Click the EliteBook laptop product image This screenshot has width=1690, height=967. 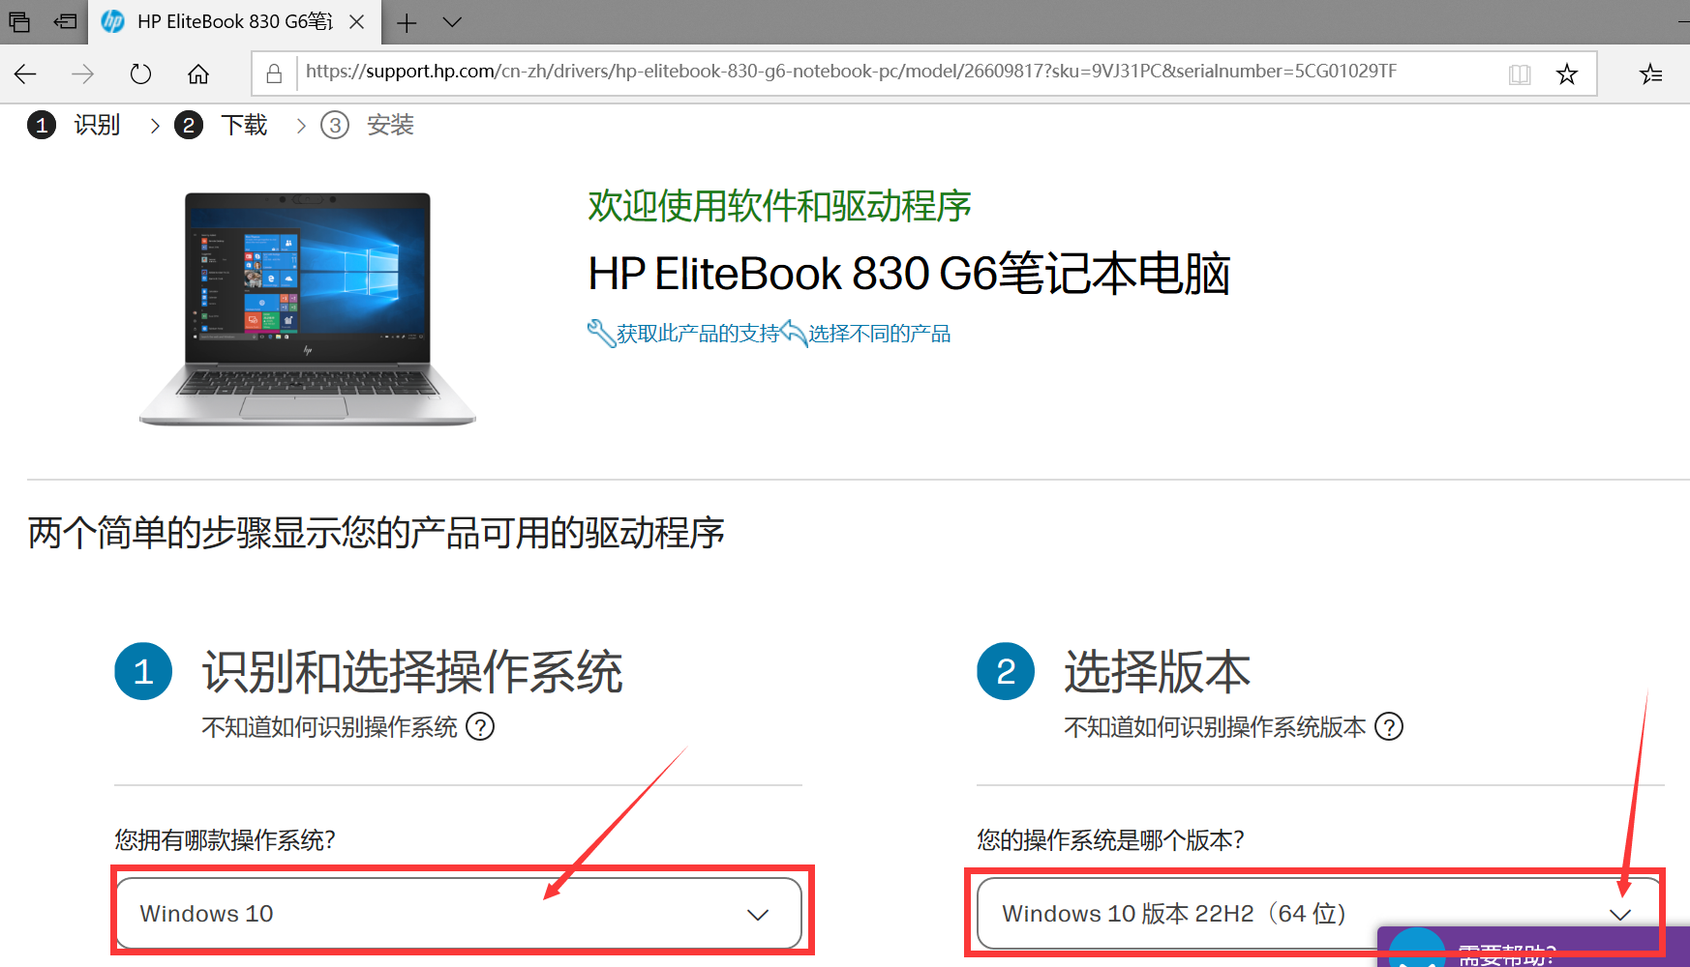pos(308,308)
